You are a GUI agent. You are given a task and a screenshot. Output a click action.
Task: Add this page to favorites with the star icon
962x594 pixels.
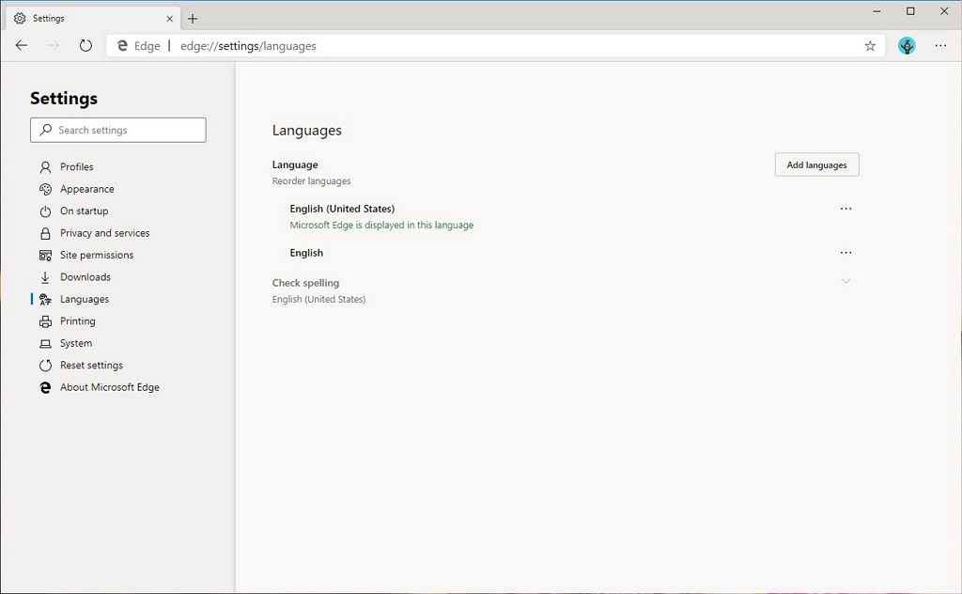pyautogui.click(x=870, y=46)
